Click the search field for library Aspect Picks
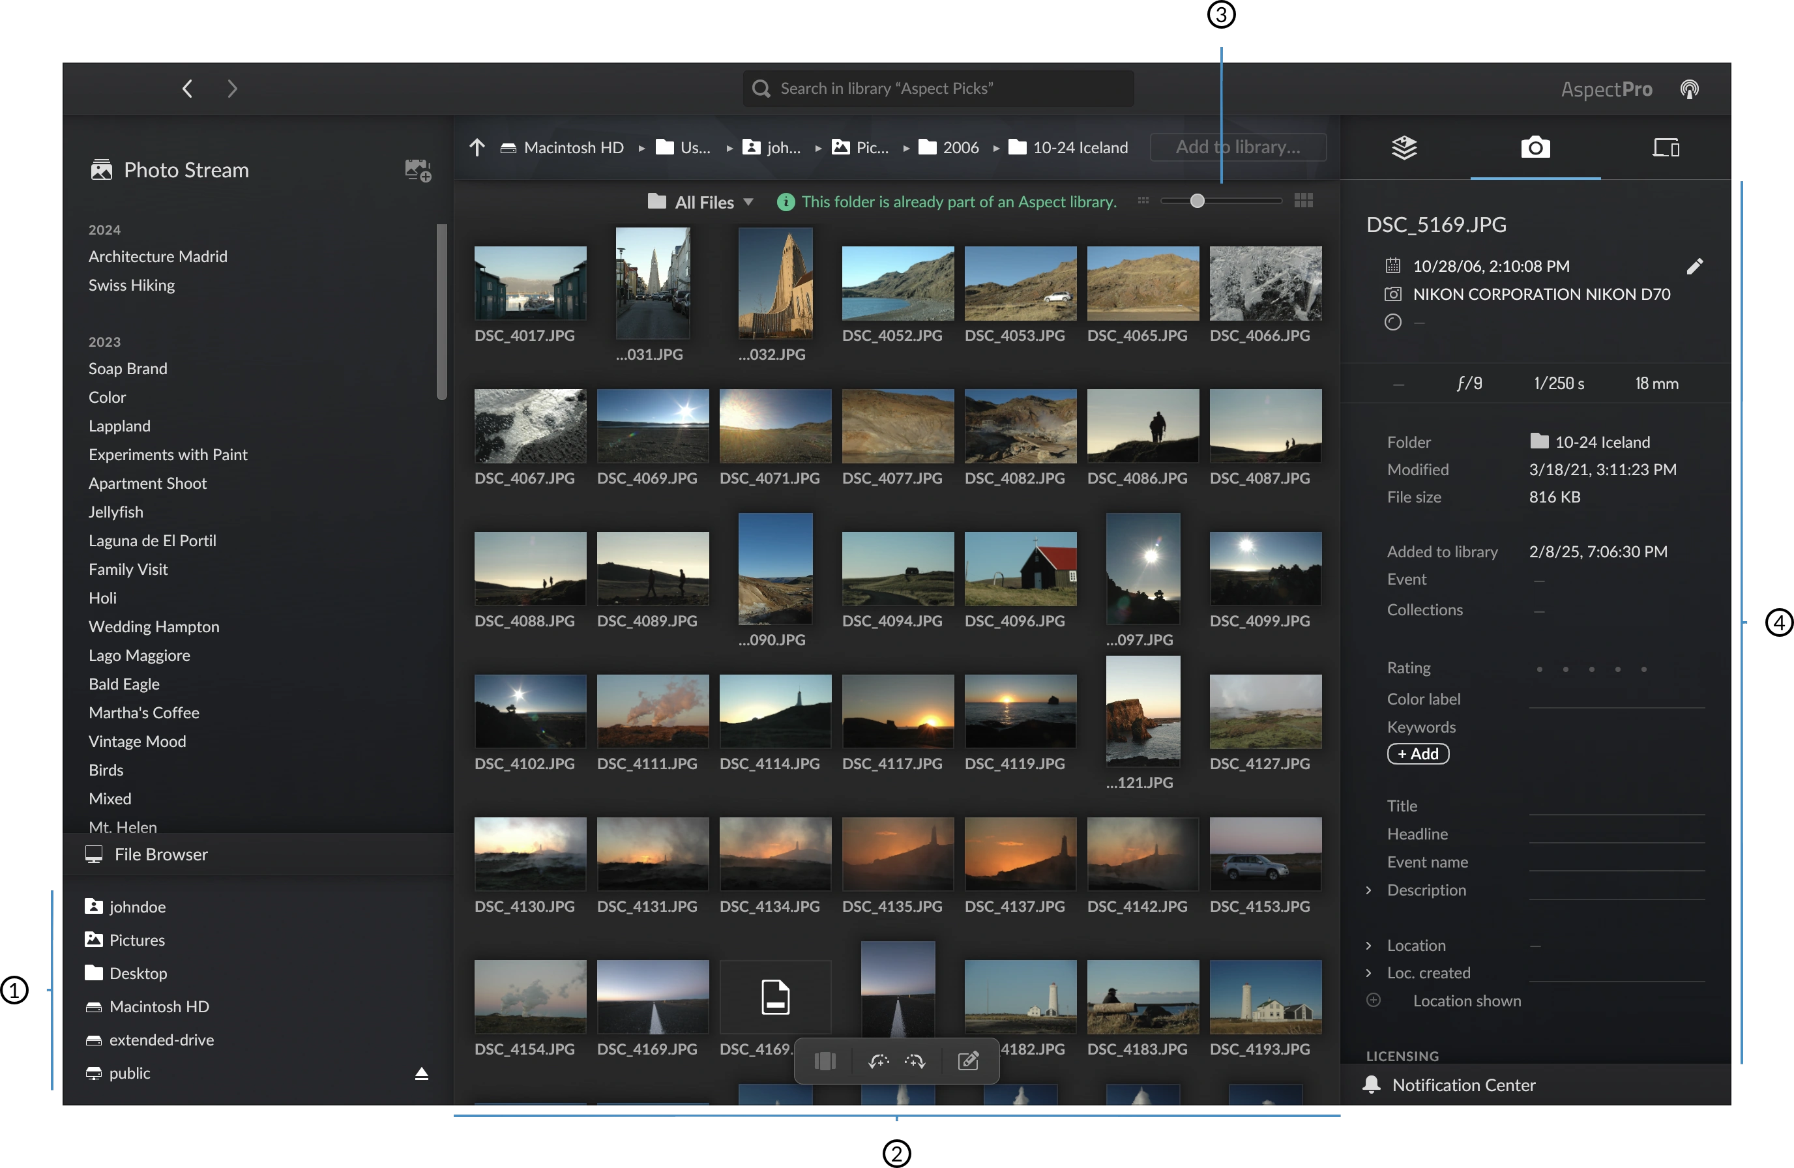The width and height of the screenshot is (1794, 1168). pos(937,89)
